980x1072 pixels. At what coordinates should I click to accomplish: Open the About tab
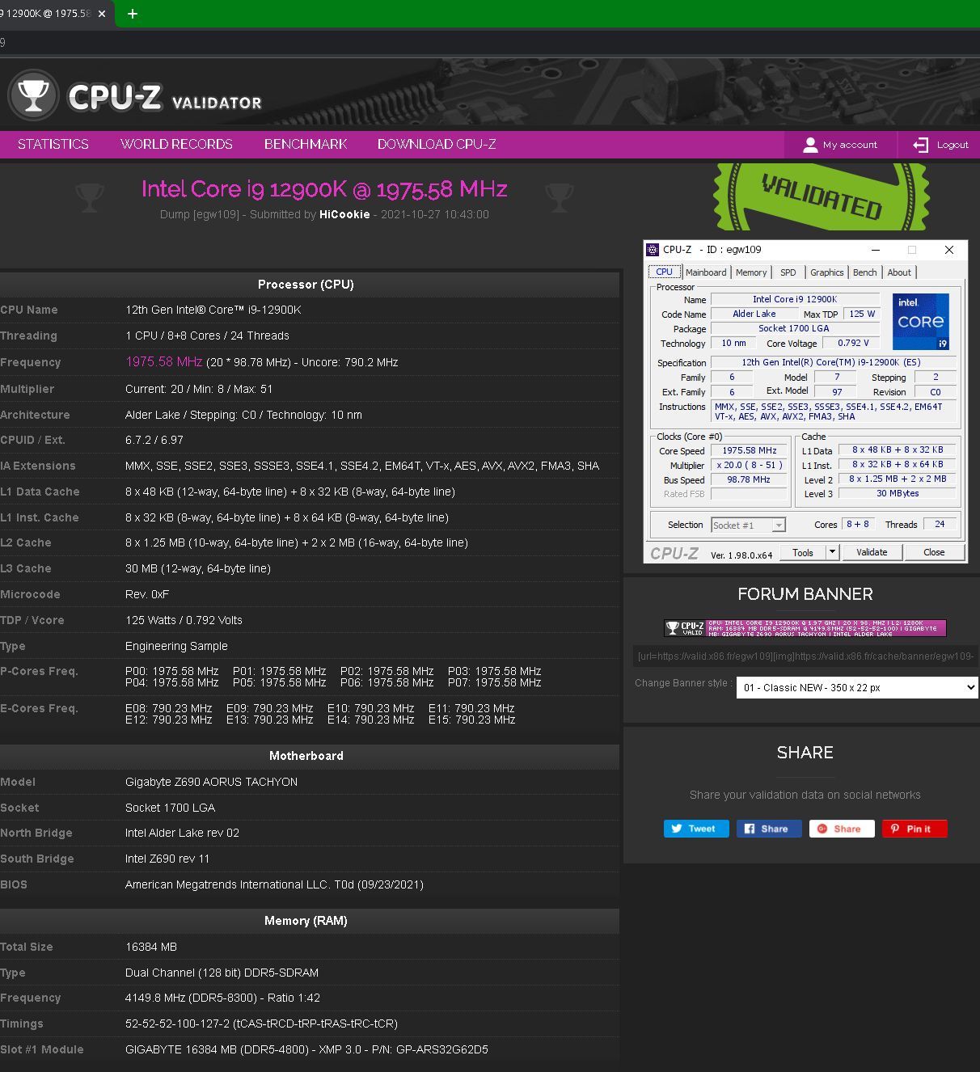[899, 272]
